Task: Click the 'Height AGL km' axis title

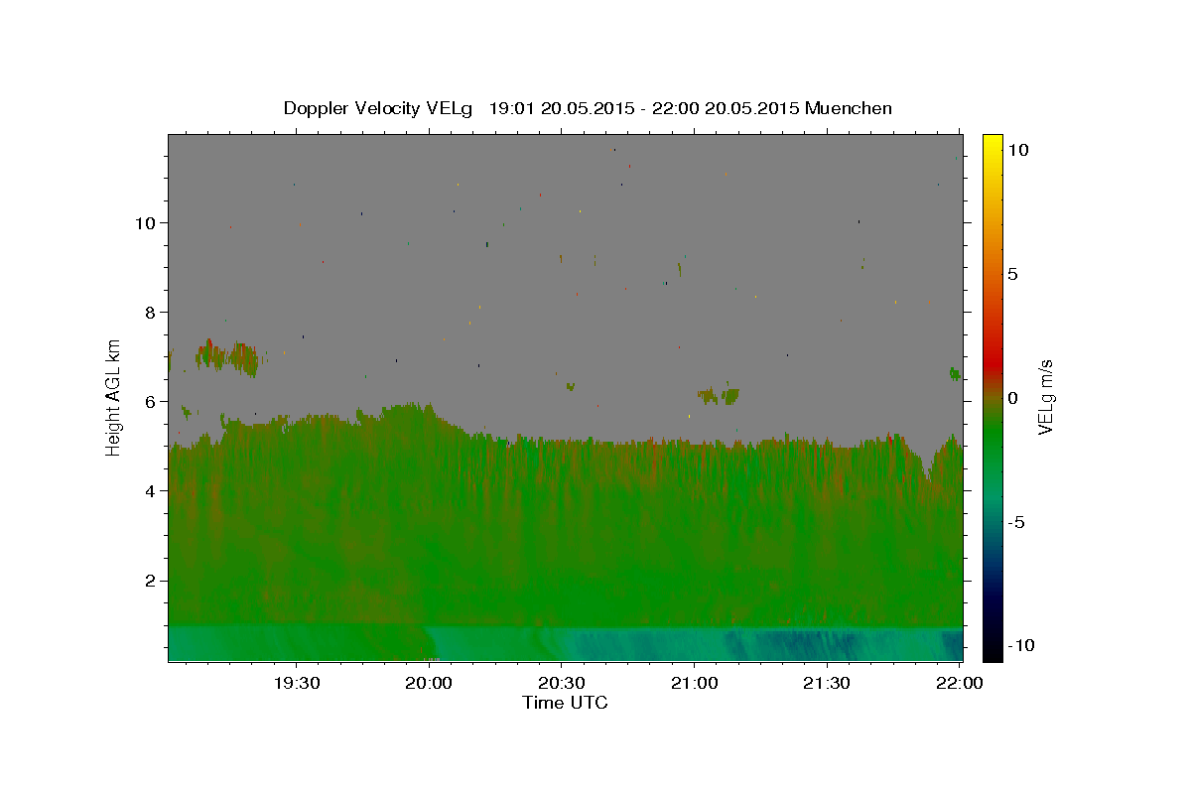Action: (x=114, y=397)
